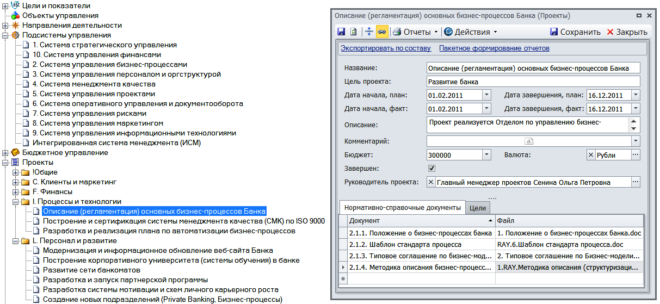Image resolution: width=660 pixels, height=304 pixels.
Task: Open the Действия menu
Action: pyautogui.click(x=471, y=32)
